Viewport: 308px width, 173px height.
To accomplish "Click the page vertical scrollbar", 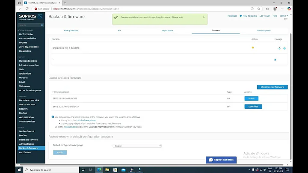I will pyautogui.click(x=291, y=96).
